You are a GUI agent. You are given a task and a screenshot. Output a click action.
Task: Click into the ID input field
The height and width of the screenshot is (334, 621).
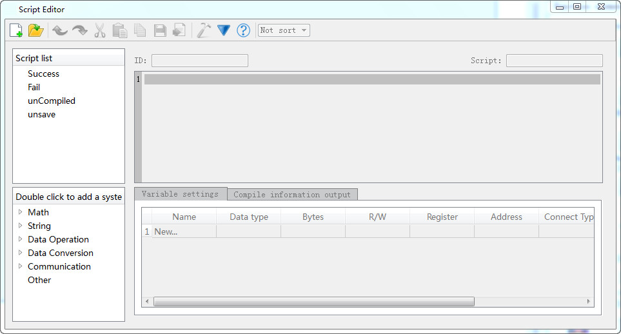[x=200, y=61]
